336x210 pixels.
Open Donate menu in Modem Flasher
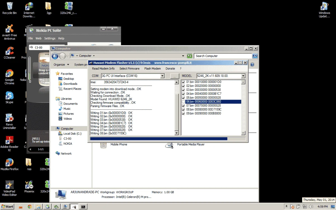(170, 69)
